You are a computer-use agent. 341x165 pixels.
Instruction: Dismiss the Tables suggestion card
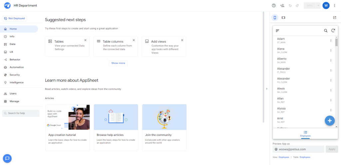pos(86,40)
